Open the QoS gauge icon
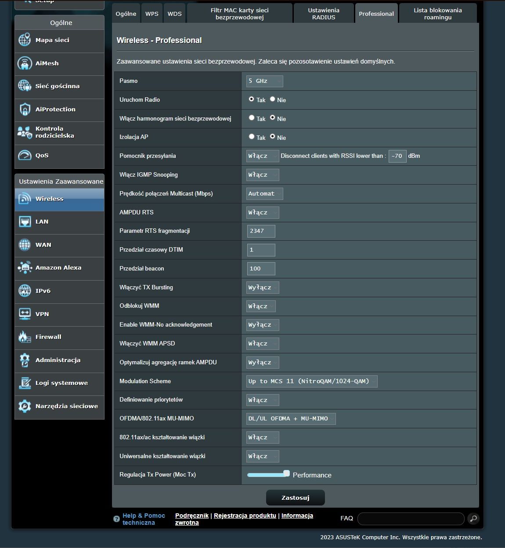Screen dimensions: 505x548 click(x=25, y=155)
